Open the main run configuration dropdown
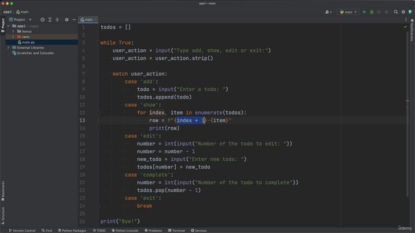Viewport: 415px width, 233px height. click(x=348, y=12)
